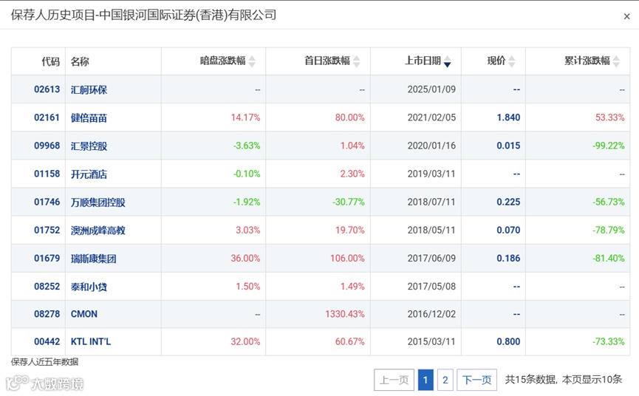Sort by 累计涨跌幅 column arrows
Image resolution: width=639 pixels, height=396 pixels.
[616, 61]
